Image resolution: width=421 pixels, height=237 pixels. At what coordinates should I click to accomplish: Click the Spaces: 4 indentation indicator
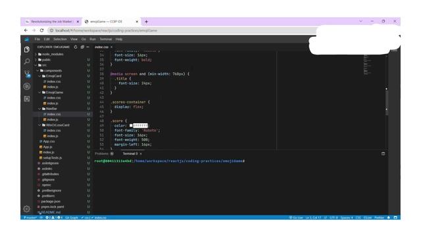pos(347,218)
